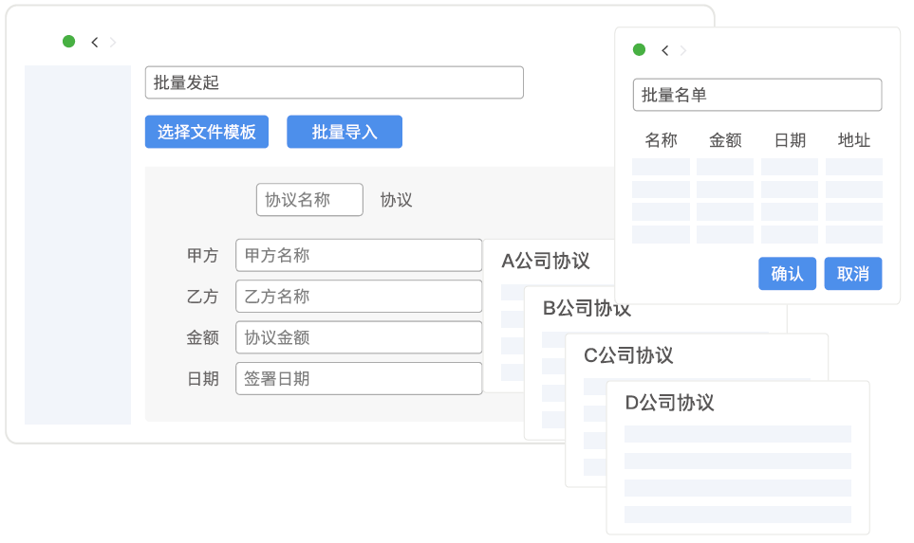
Task: Click the 甲方名称 input field
Action: (x=358, y=255)
